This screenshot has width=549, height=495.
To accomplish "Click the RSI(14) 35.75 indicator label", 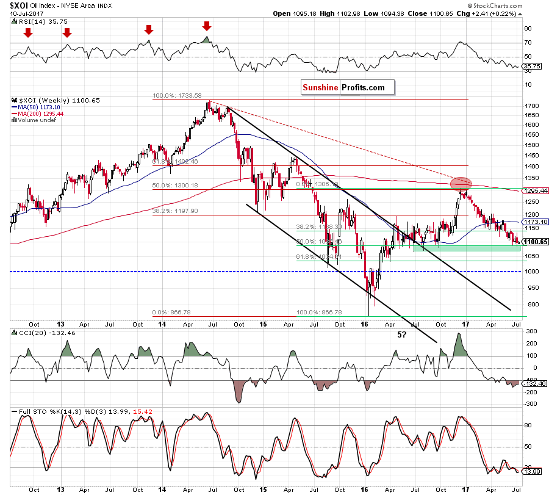I will pos(43,22).
